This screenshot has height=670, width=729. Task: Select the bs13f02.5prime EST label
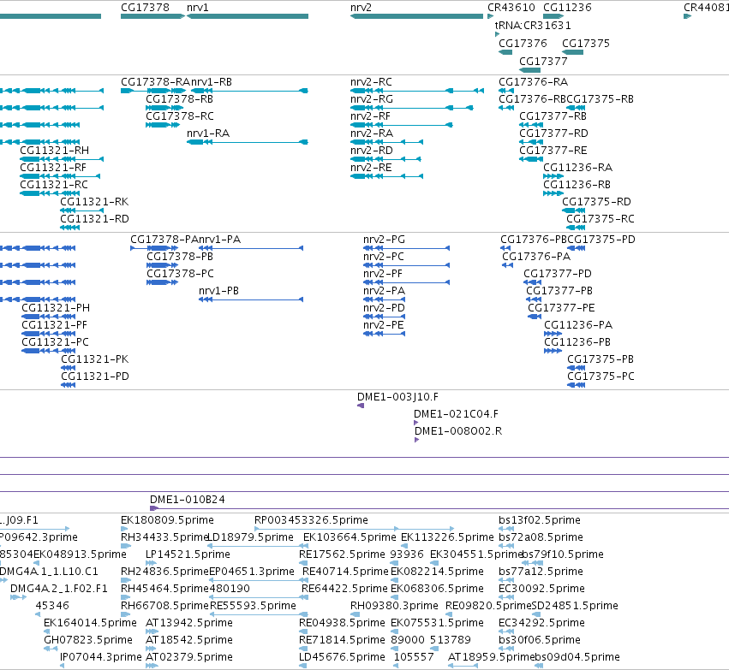point(540,520)
